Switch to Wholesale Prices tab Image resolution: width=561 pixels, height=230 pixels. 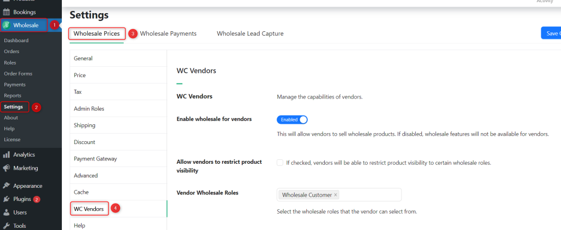[96, 33]
